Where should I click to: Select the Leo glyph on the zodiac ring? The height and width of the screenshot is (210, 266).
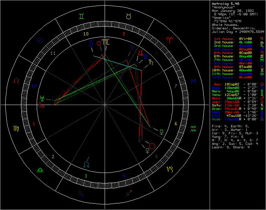click(16, 81)
